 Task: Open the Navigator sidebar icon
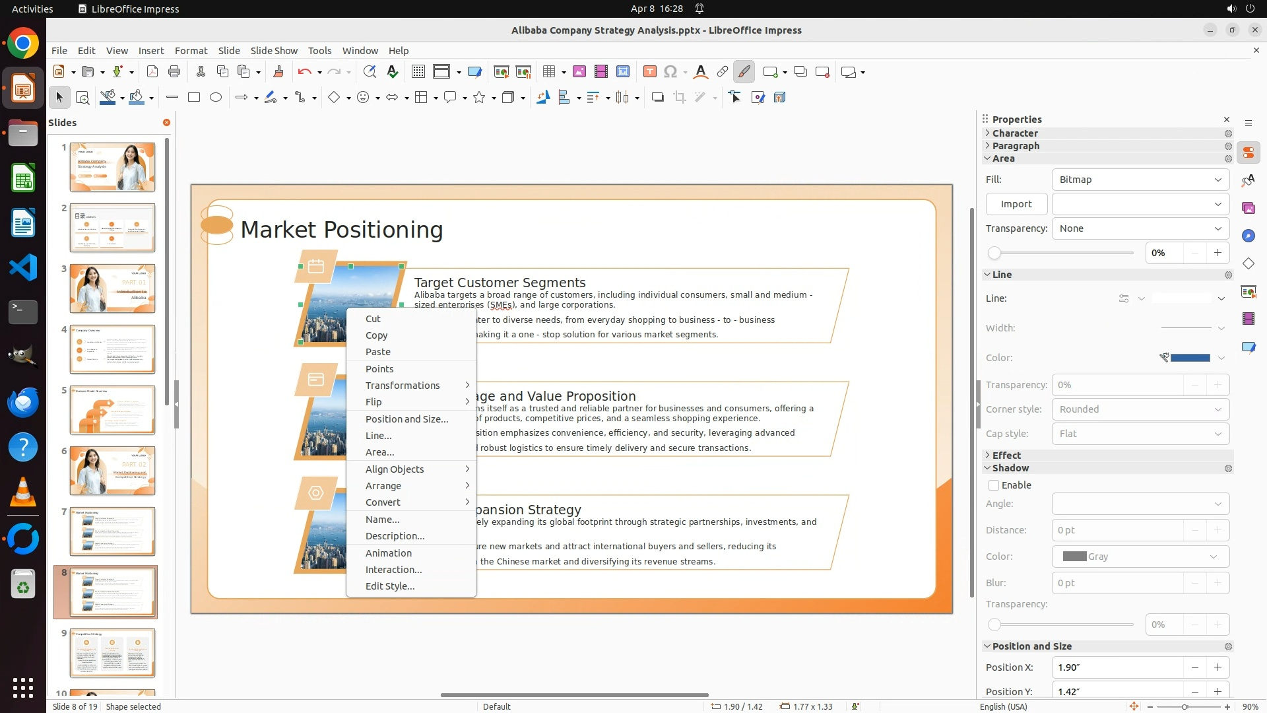point(1248,236)
